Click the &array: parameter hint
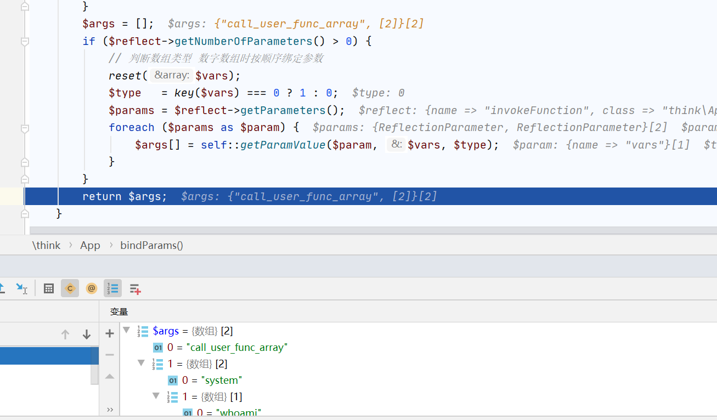This screenshot has width=717, height=420. 172,75
